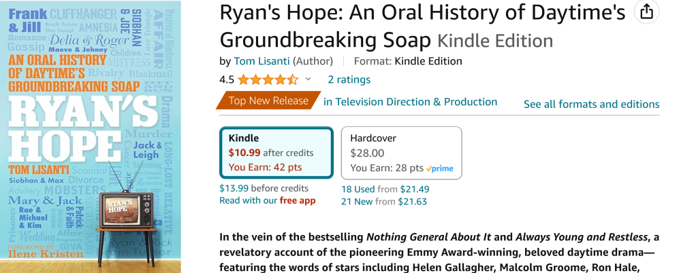Select the Hardcover format option
Viewport: 681px width, 273px height.
click(x=401, y=152)
